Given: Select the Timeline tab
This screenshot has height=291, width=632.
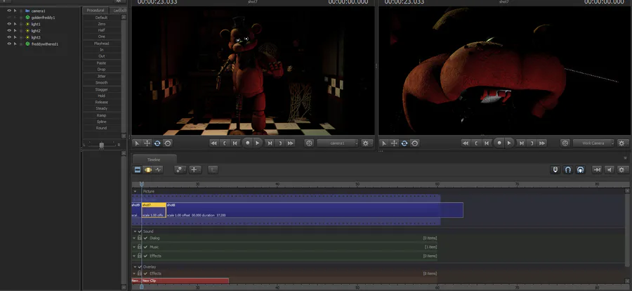Looking at the screenshot, I should [154, 160].
